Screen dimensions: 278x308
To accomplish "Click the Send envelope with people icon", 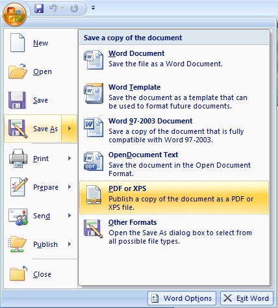I will [x=18, y=216].
